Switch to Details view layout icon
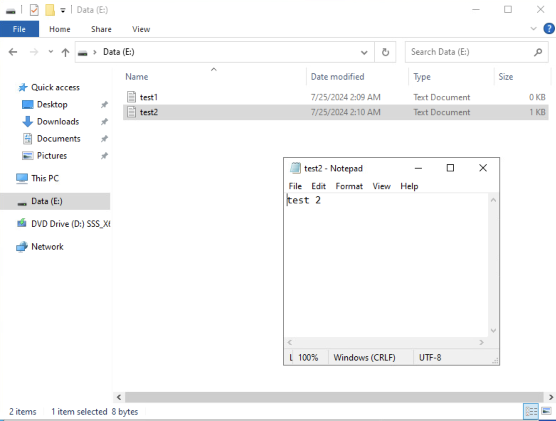The width and height of the screenshot is (556, 421). coord(531,411)
